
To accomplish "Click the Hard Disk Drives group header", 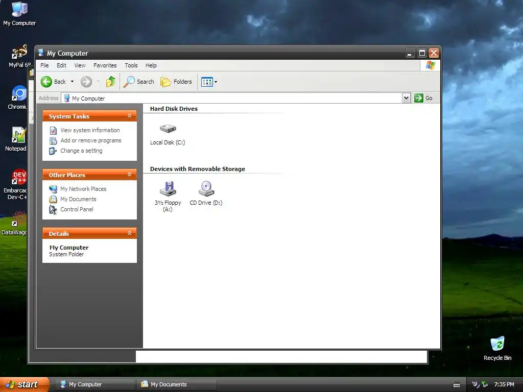I will point(174,109).
